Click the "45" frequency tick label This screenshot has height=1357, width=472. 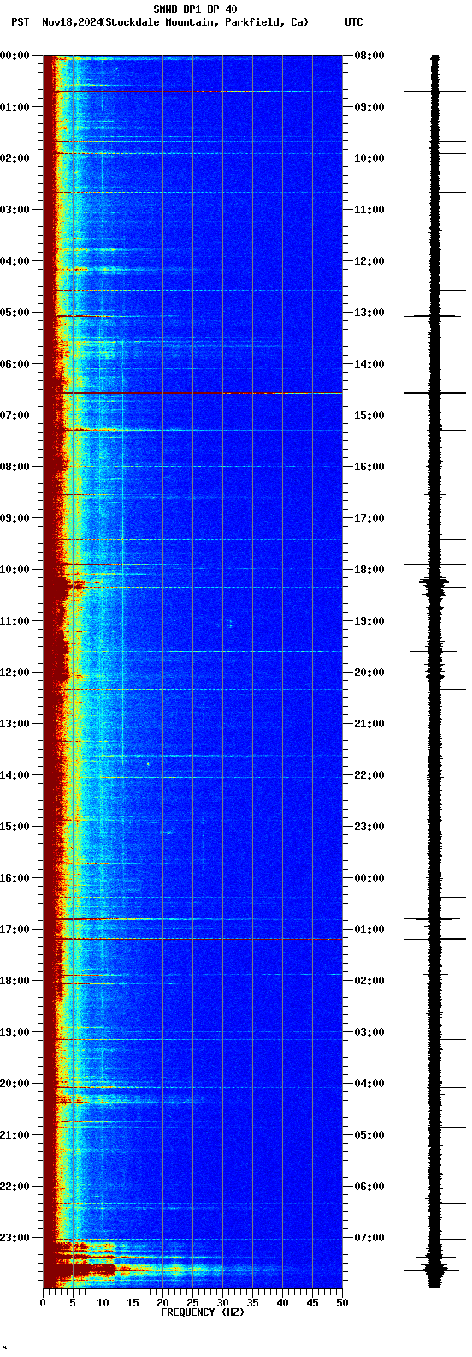[312, 1303]
